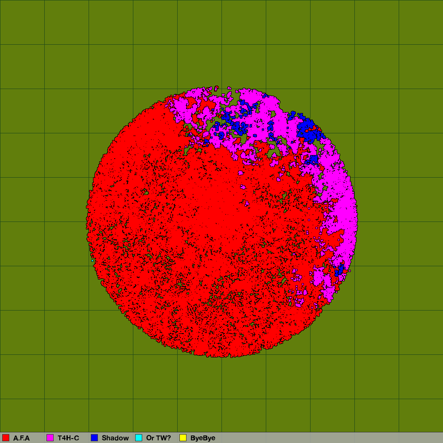Click the empty top-left grid cell of the map

(22, 22)
